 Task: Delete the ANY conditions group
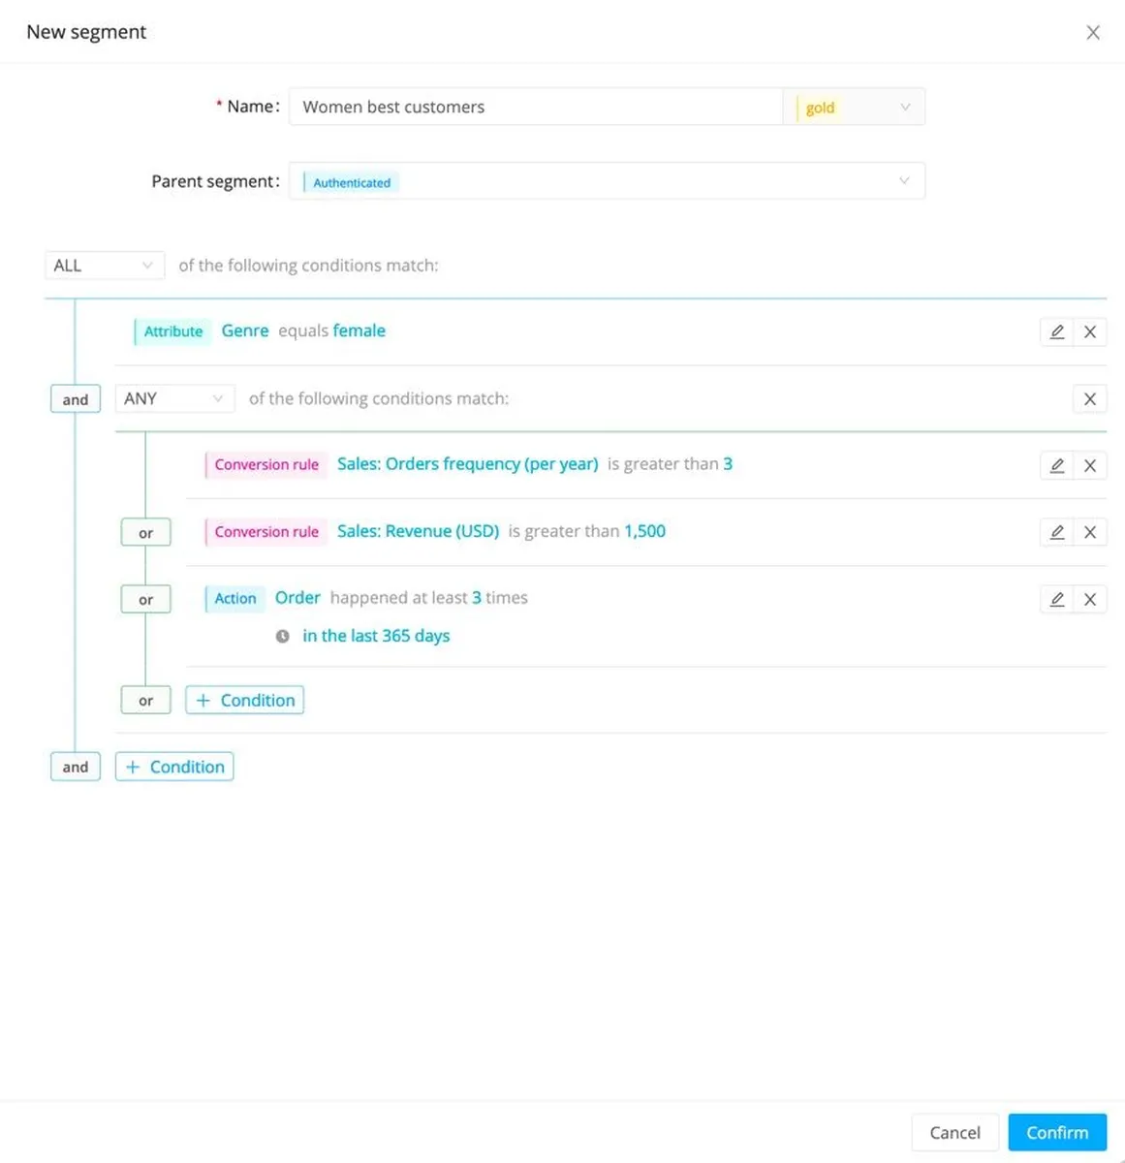point(1090,398)
